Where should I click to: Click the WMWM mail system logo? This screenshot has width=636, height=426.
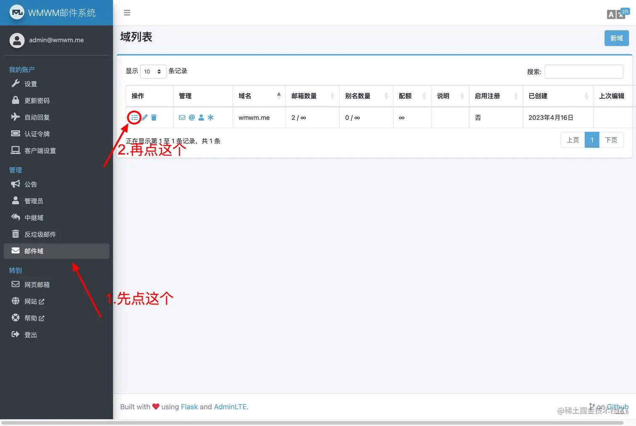[17, 13]
